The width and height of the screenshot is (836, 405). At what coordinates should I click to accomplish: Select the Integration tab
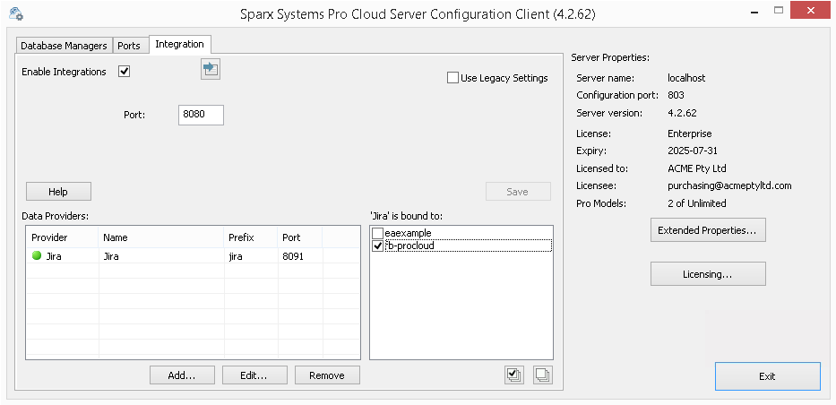click(x=179, y=44)
